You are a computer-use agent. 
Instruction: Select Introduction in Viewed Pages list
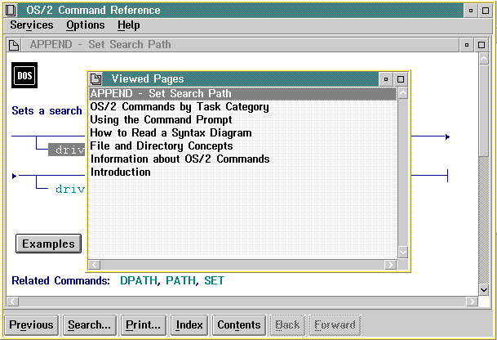(x=243, y=172)
